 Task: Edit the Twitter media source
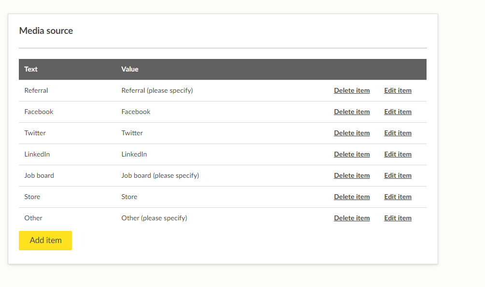click(398, 133)
